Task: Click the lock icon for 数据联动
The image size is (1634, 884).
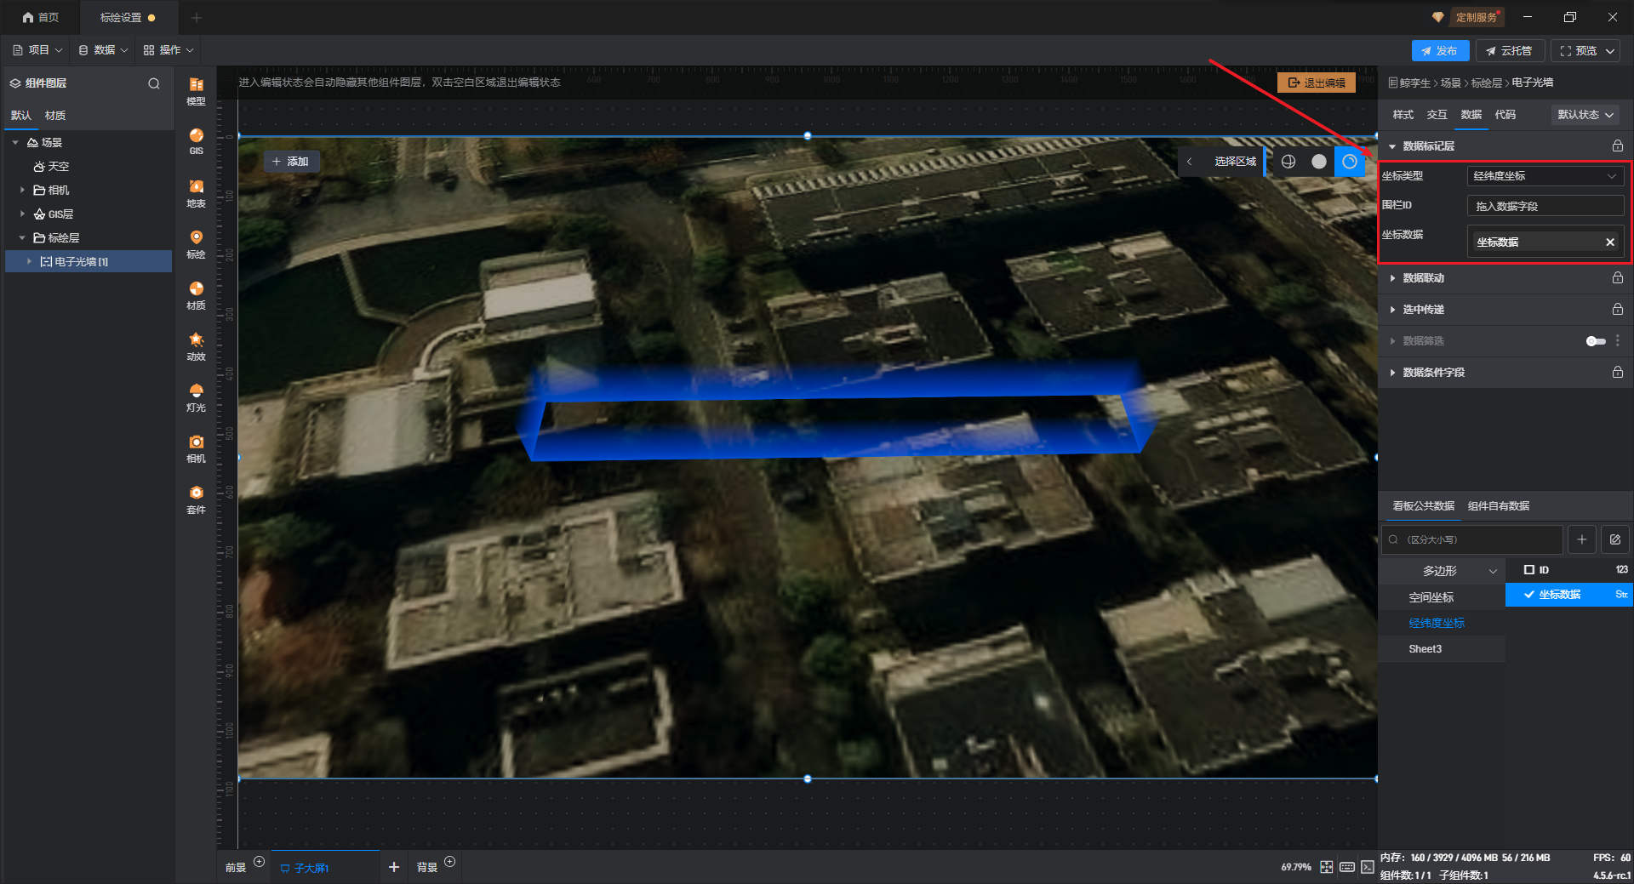Action: (1618, 278)
